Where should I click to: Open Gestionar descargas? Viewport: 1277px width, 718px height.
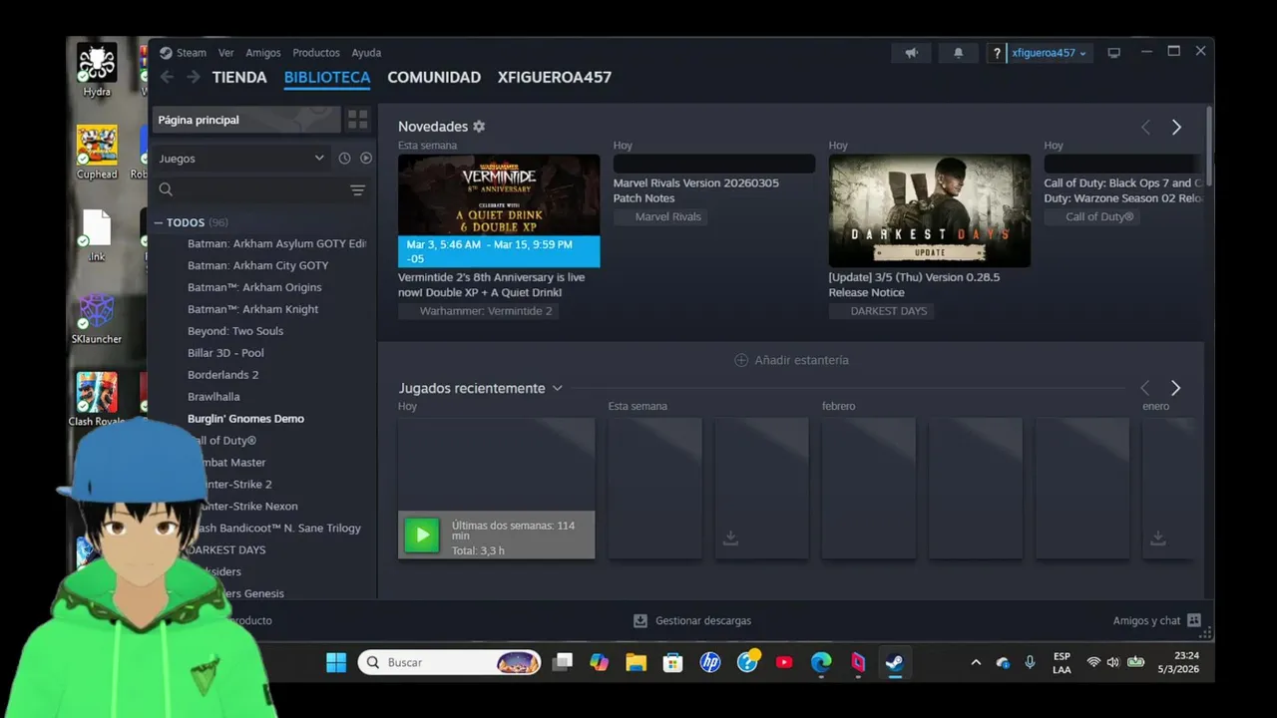[692, 620]
